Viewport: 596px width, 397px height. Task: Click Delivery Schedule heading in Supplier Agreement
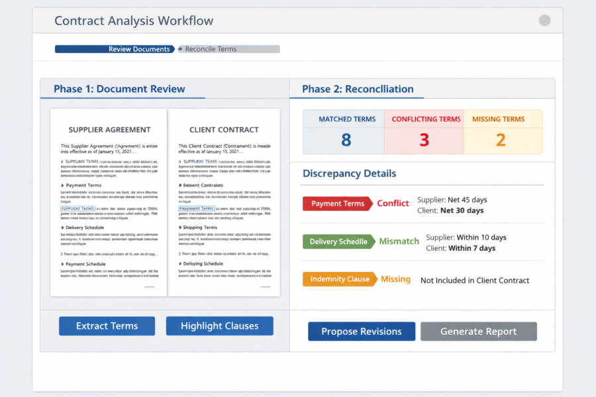point(85,228)
